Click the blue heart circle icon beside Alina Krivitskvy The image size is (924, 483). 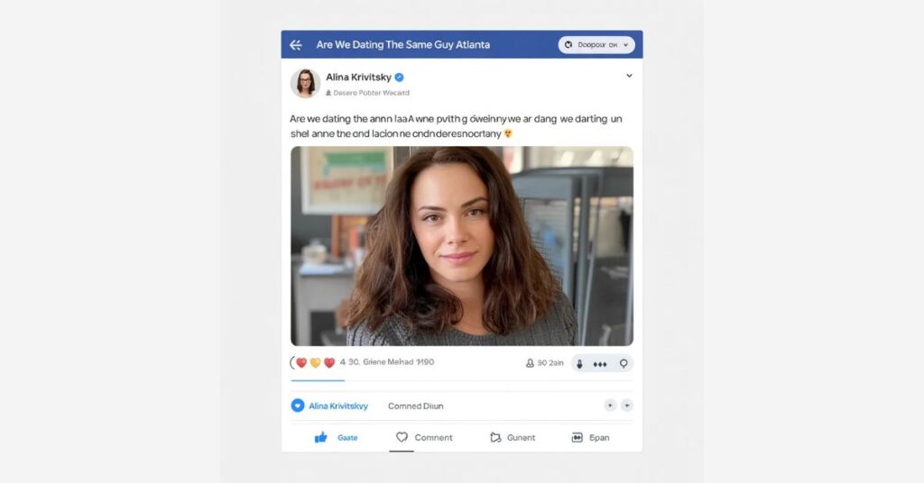coord(298,406)
